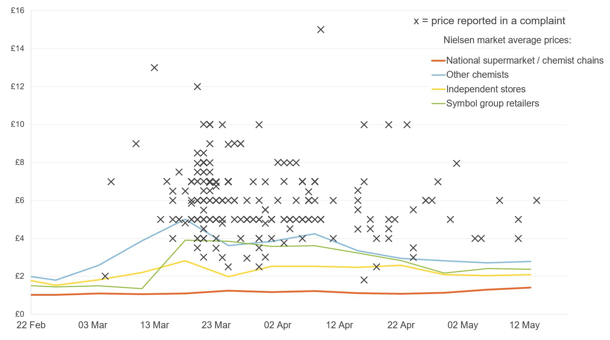Toggle the Symbol group retailers legend entry
The image size is (610, 340).
(493, 103)
